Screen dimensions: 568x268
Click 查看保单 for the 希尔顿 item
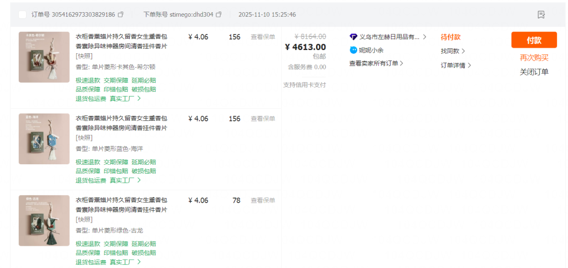tap(262, 37)
